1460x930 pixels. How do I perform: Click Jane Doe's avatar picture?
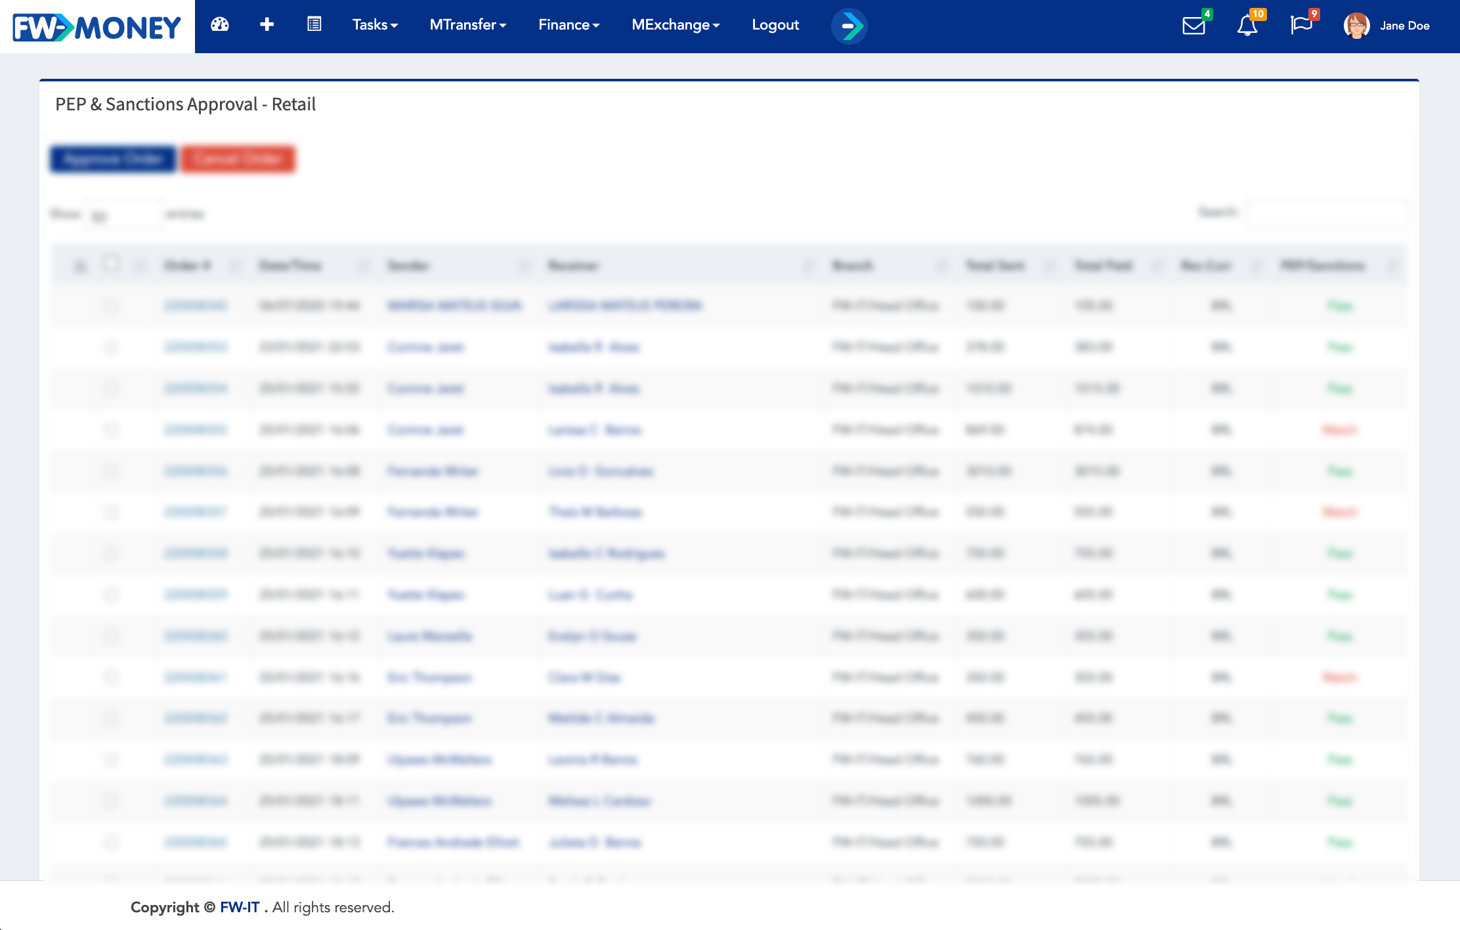click(1356, 26)
